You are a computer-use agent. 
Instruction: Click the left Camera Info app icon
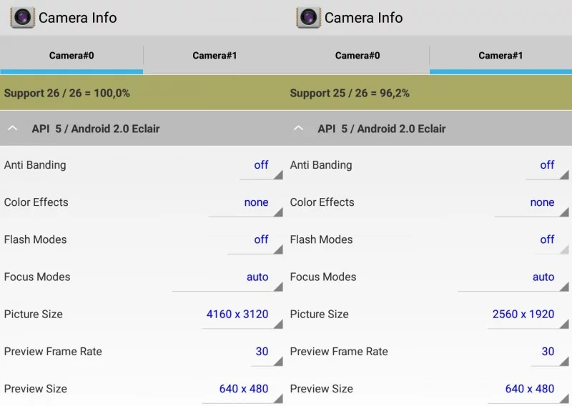(x=22, y=17)
